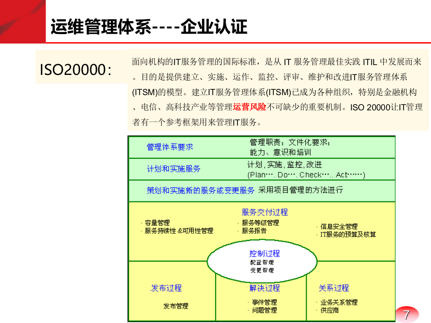Select the 关系过程 box label
The width and height of the screenshot is (431, 323).
(x=334, y=288)
